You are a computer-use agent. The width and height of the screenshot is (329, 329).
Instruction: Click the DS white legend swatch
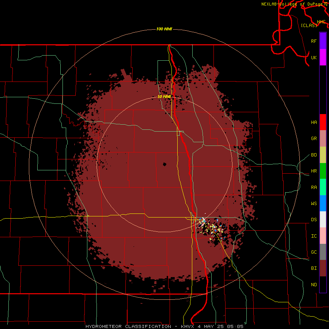(323, 219)
